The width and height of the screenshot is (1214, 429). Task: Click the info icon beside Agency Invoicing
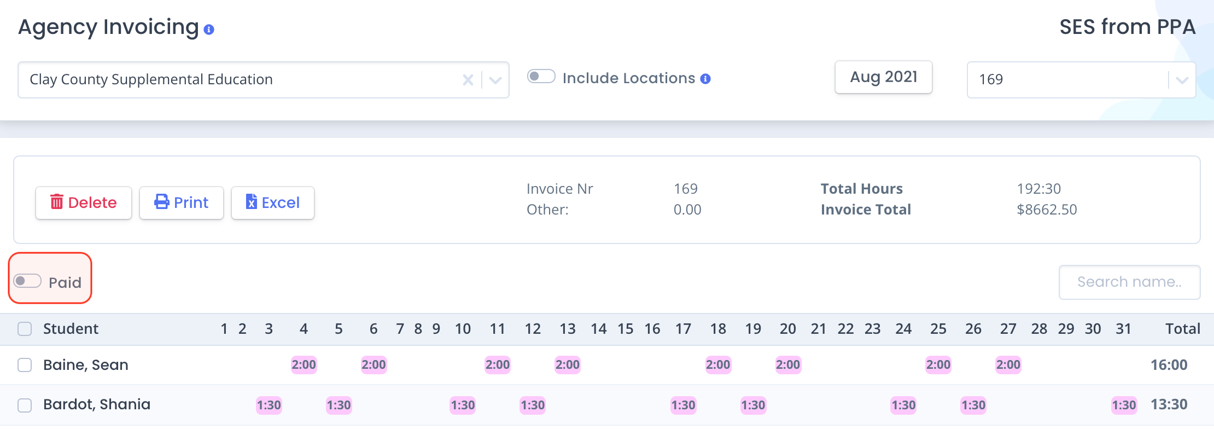point(209,30)
